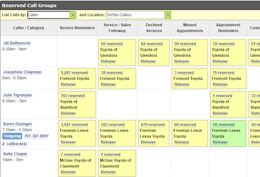The image size is (260, 177).
Task: Click the Caller text field in List Calls by
Action: (x=48, y=15)
